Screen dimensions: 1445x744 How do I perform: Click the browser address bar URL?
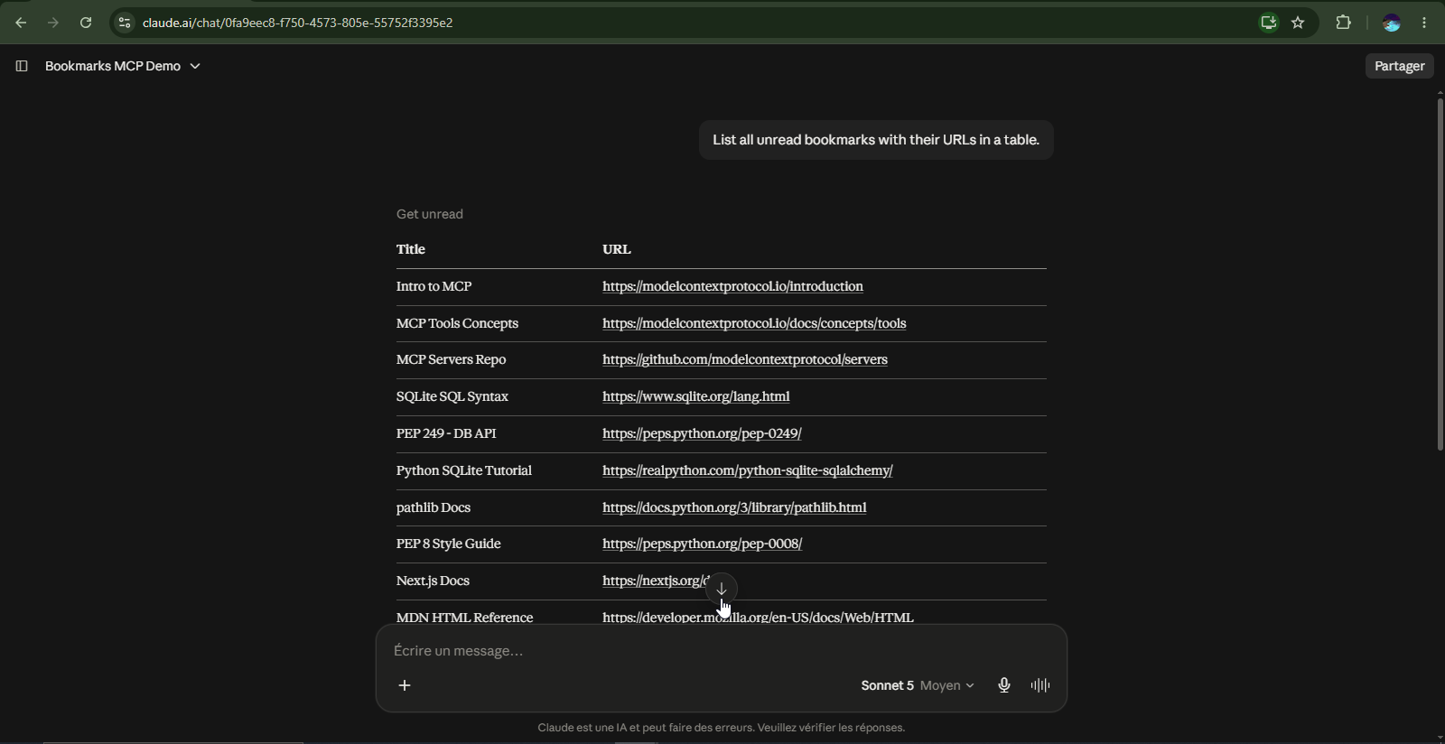(298, 23)
